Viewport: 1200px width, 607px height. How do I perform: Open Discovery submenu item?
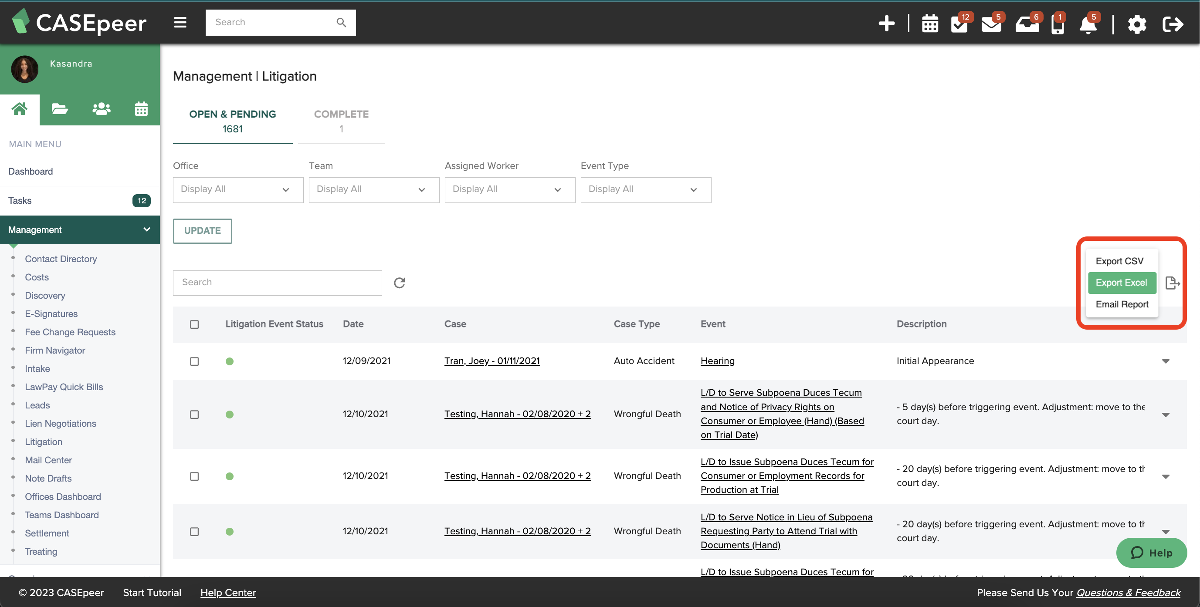(x=45, y=296)
